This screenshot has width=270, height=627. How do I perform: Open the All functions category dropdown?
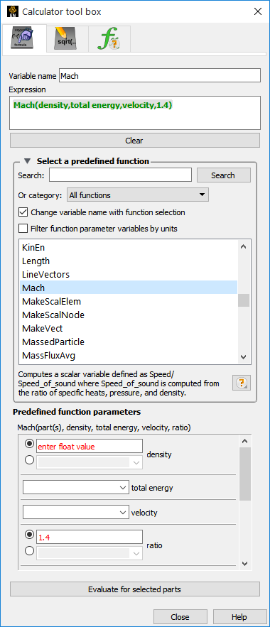pos(138,195)
